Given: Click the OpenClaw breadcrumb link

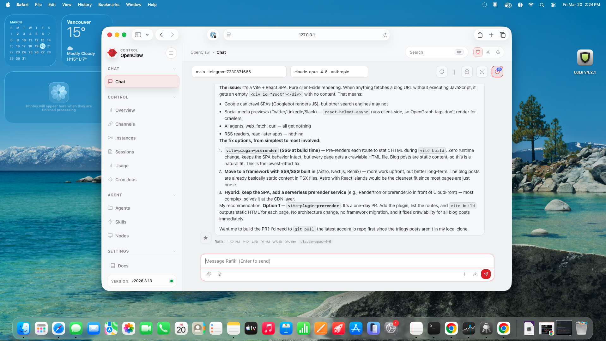Looking at the screenshot, I should (200, 52).
